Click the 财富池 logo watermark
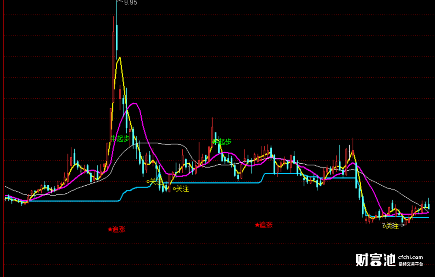435x277 pixels. (x=376, y=260)
